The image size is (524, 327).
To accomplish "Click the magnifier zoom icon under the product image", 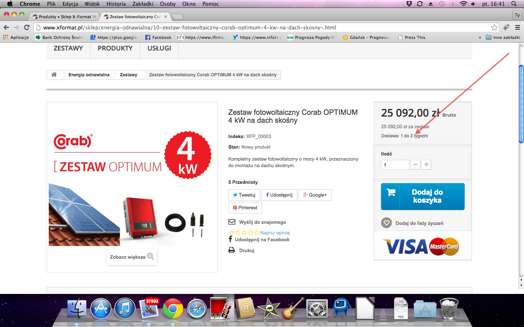I will click(x=150, y=257).
